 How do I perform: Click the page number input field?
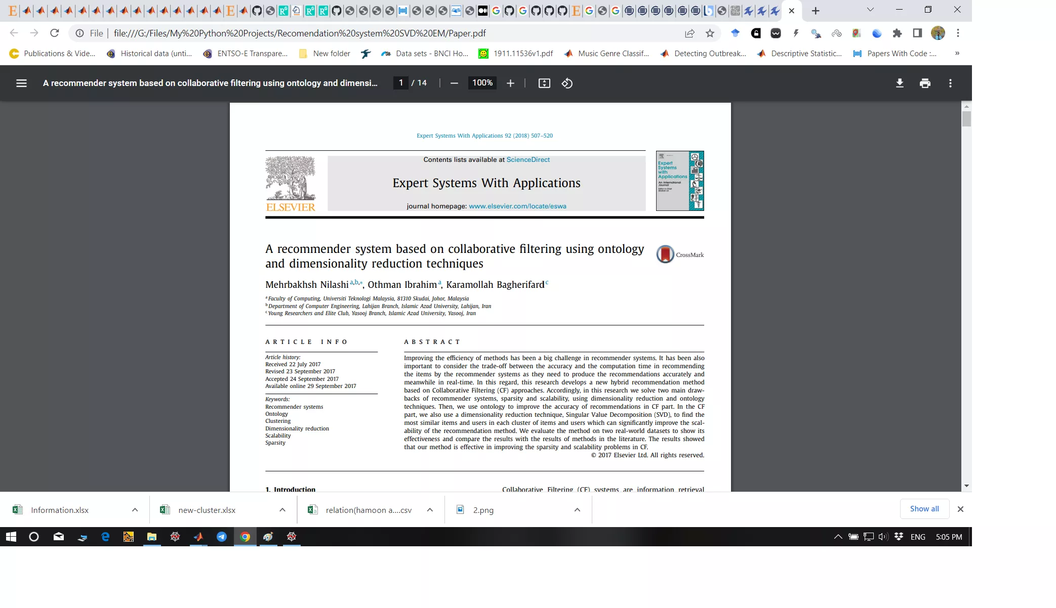click(401, 82)
